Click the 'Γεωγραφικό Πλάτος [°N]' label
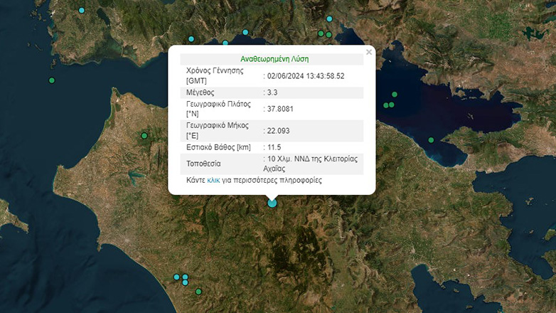Screen dimensions: 556x313 point(218,109)
